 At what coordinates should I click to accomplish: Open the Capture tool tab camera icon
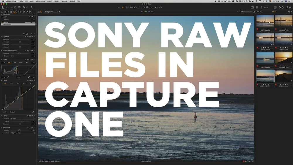click(x=5, y=12)
